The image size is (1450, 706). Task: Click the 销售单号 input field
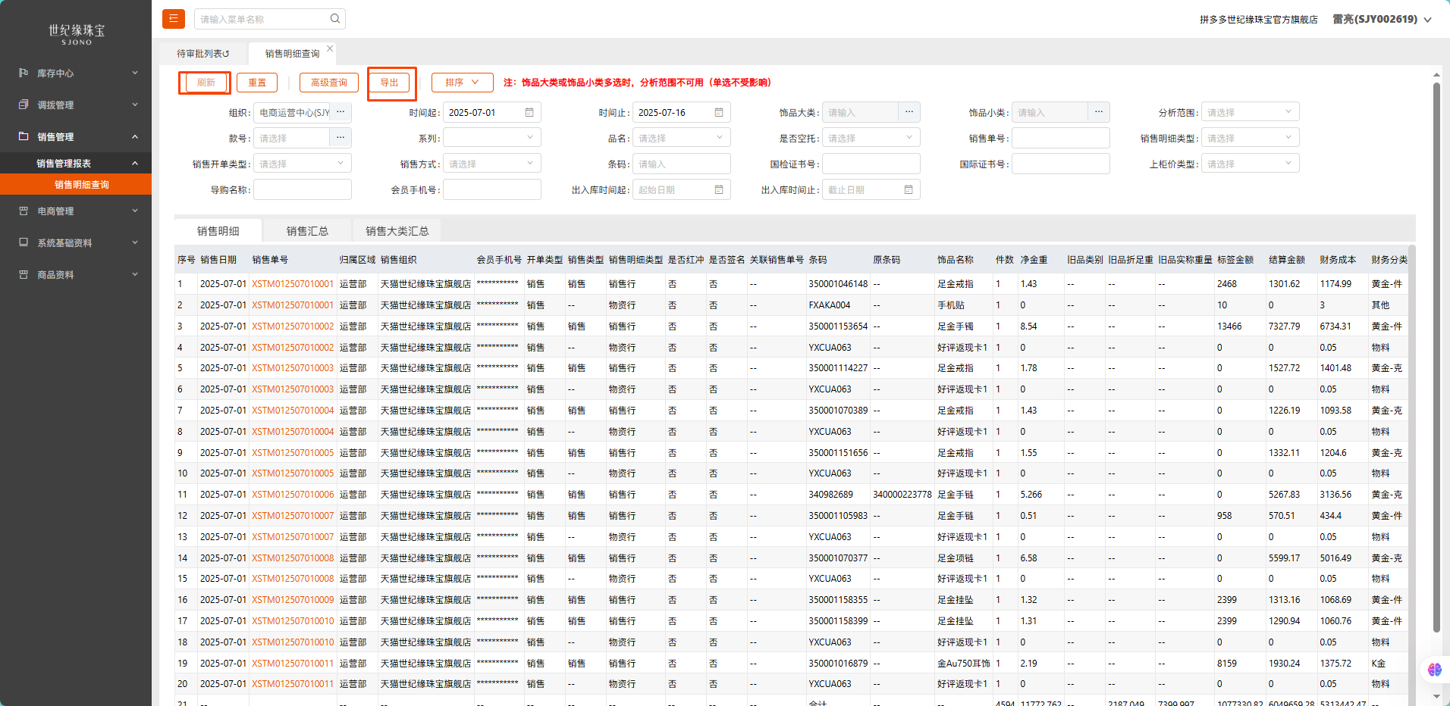click(1060, 139)
